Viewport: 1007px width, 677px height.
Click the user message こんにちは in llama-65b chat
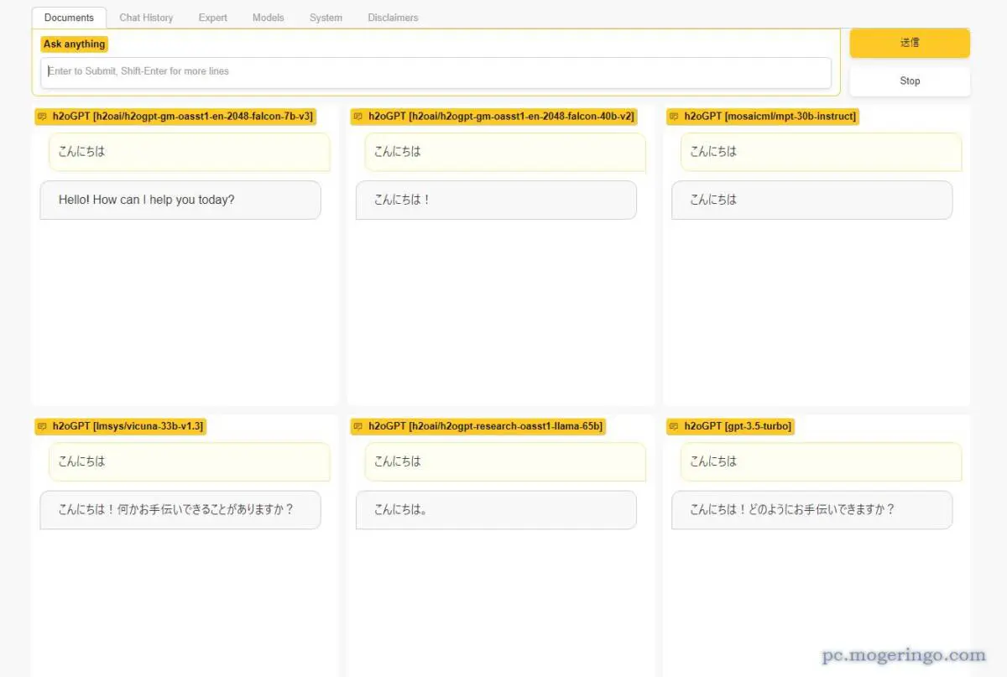pyautogui.click(x=505, y=461)
